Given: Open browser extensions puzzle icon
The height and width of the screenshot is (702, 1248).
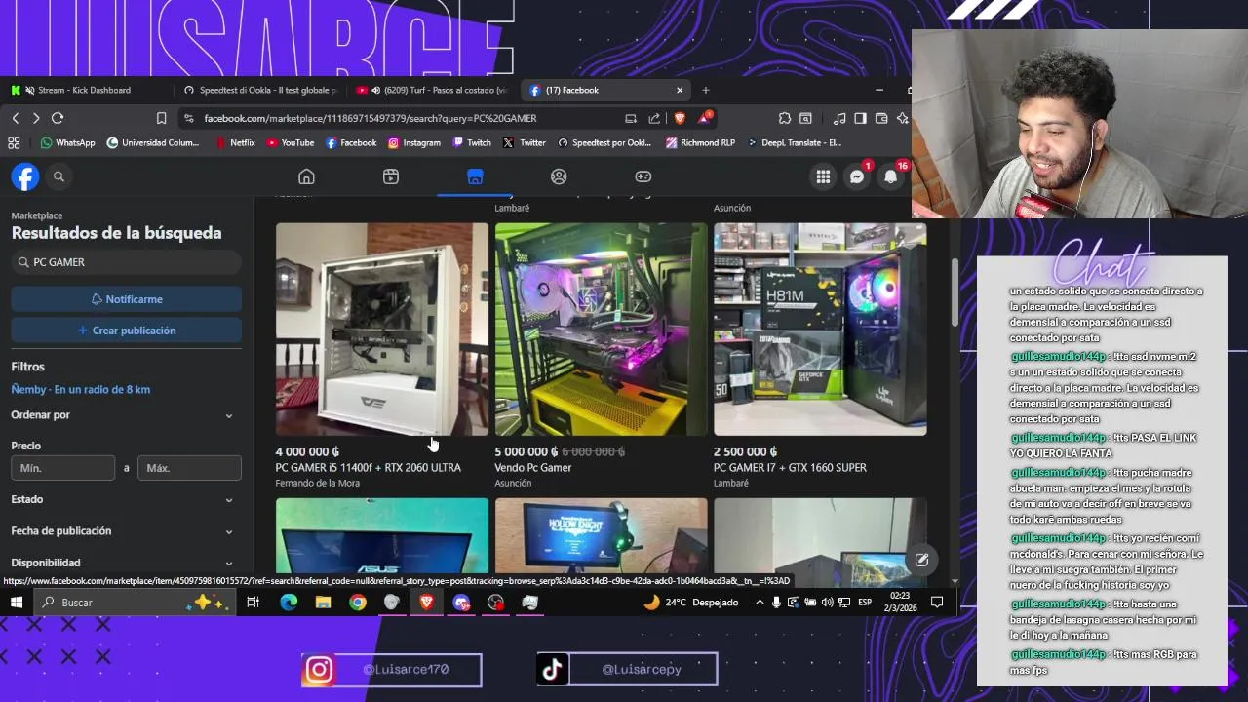Looking at the screenshot, I should coord(785,118).
